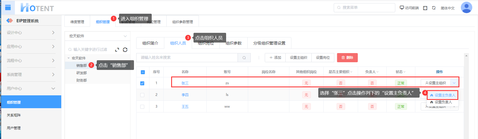Click the sidebar collapse menu icon
The image size is (478, 139).
[8, 8]
